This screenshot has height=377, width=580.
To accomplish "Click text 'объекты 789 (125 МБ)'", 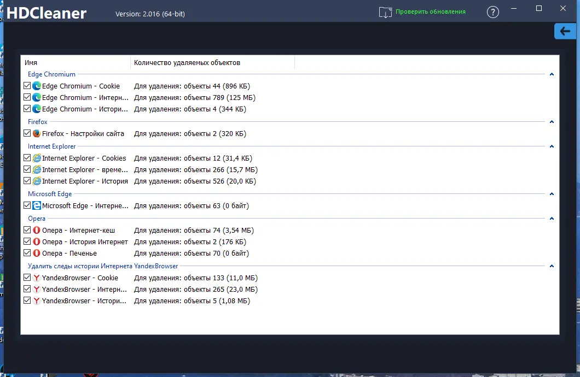I will 220,97.
